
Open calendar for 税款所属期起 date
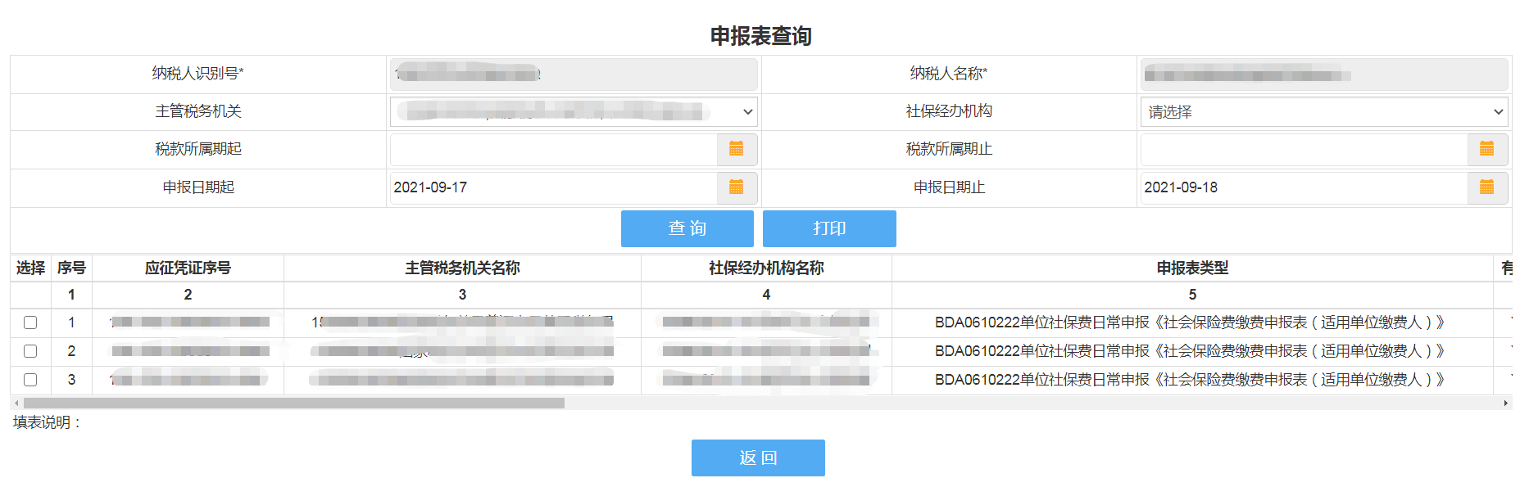(736, 149)
